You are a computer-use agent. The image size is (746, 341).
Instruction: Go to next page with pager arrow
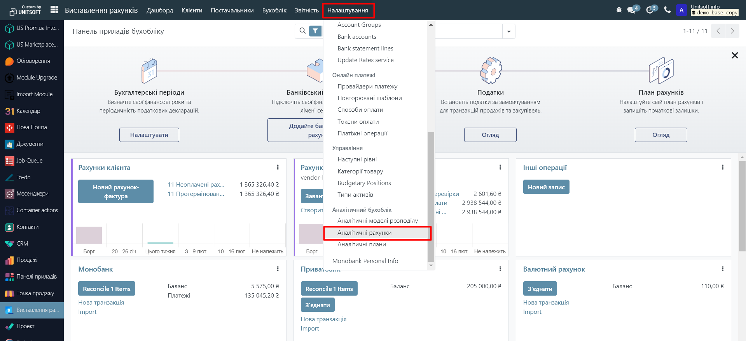click(732, 31)
